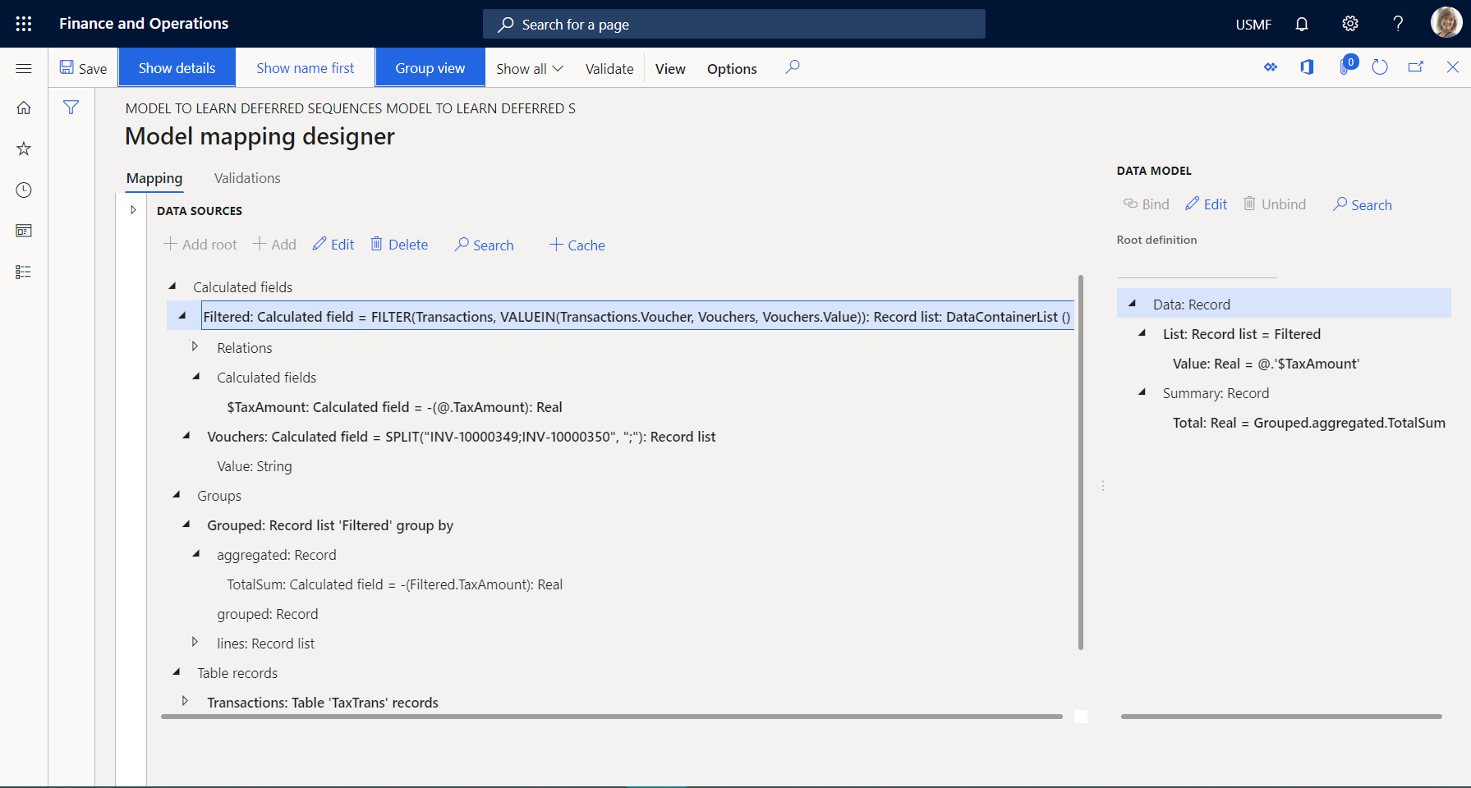Collapse the navigation pane via hamburger icon

(x=24, y=68)
